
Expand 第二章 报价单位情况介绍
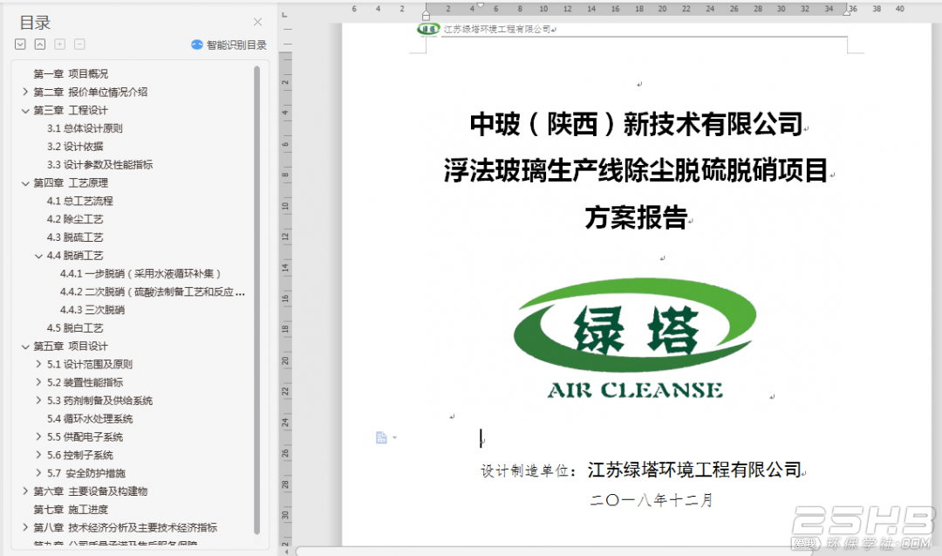coord(25,92)
